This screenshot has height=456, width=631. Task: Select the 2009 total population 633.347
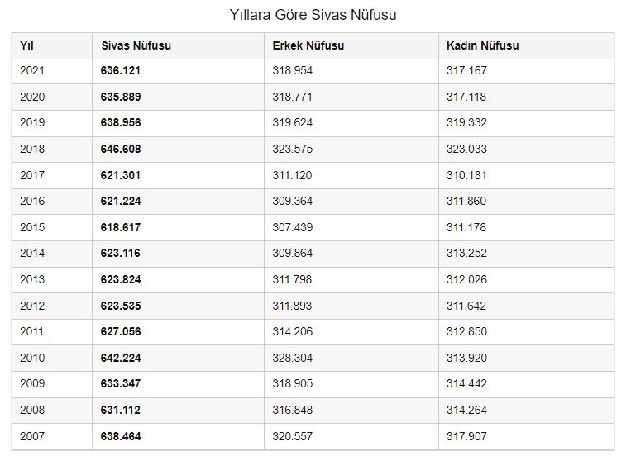(121, 384)
